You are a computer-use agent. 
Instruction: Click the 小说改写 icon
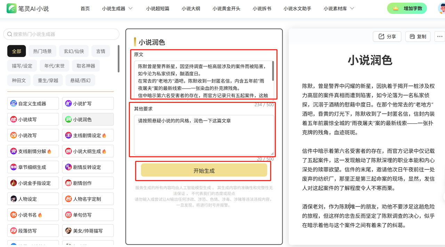(x=14, y=135)
